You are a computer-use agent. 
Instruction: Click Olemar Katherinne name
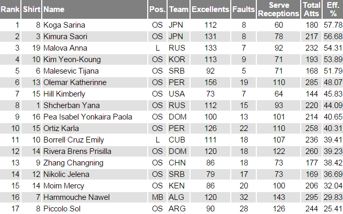click(x=75, y=82)
